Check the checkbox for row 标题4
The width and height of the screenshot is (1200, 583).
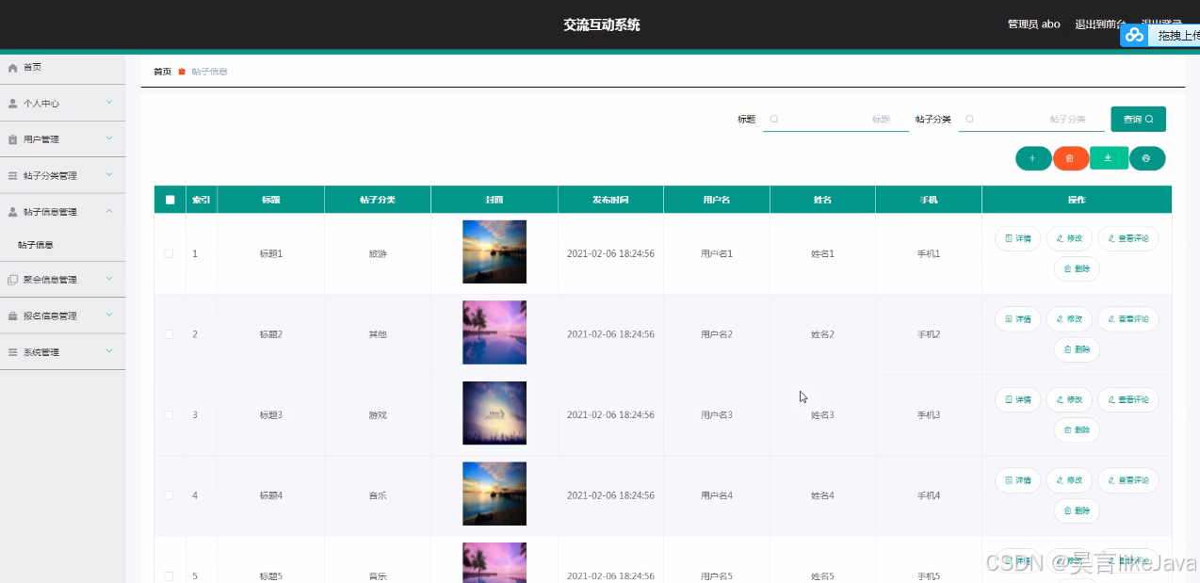[x=170, y=495]
